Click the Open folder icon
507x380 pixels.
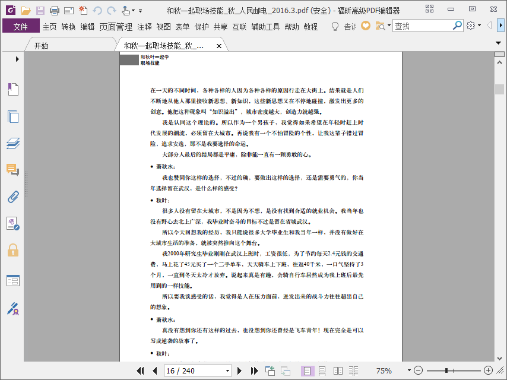(26, 11)
